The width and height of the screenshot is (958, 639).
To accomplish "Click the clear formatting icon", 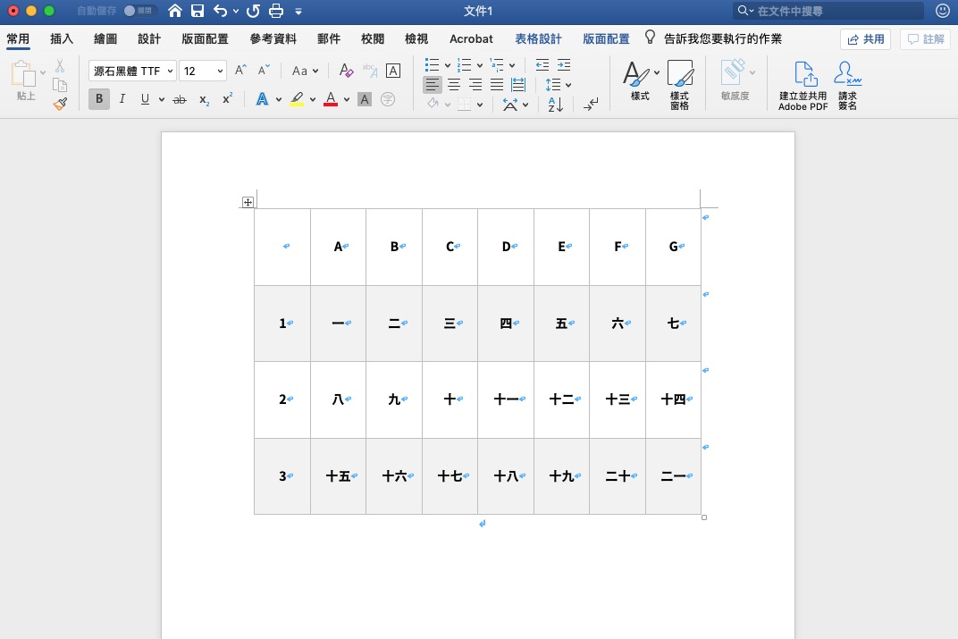I will [346, 70].
